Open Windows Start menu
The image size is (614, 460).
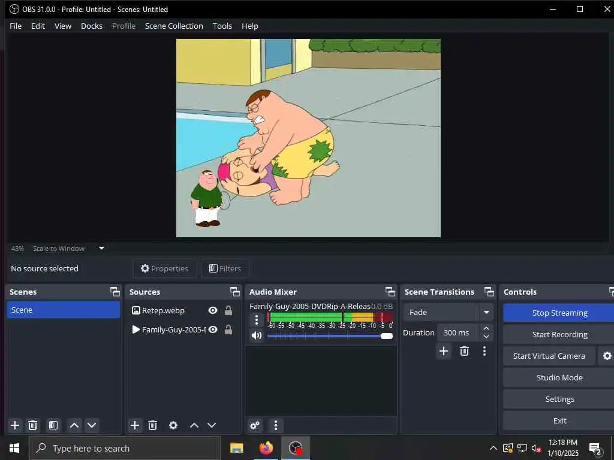pos(14,448)
